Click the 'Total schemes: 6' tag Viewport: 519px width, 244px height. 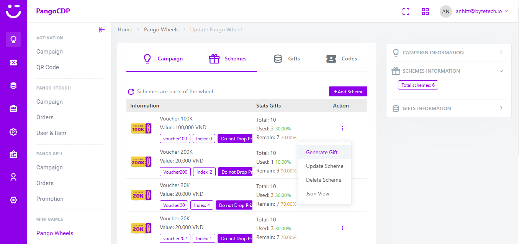tap(418, 85)
